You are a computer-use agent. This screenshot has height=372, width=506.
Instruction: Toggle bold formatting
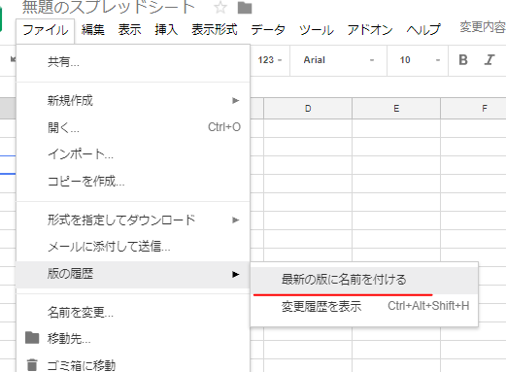point(463,60)
